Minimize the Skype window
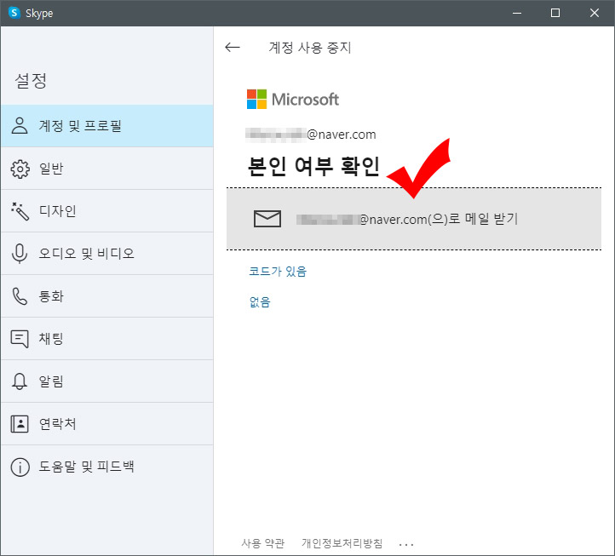The width and height of the screenshot is (615, 556). pos(517,13)
